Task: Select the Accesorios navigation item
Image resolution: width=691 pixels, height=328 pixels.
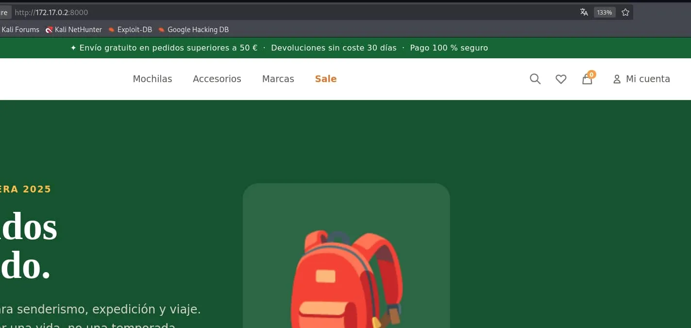Action: [217, 79]
